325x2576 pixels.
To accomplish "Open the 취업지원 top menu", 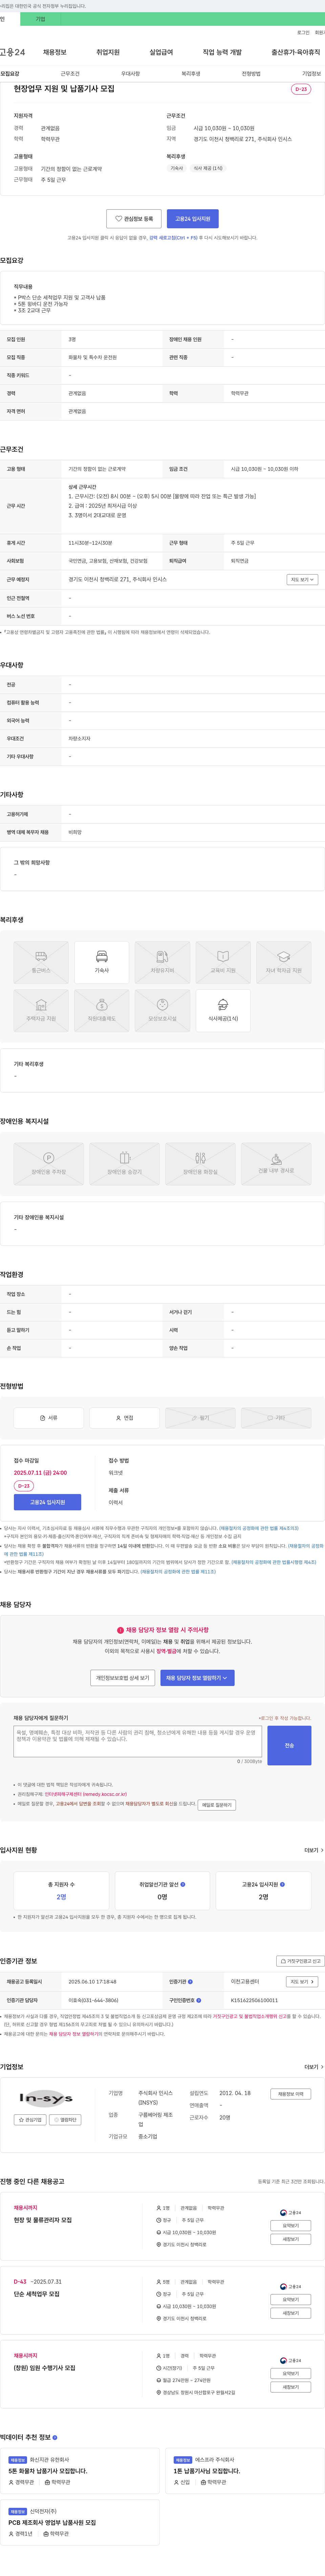I will [x=108, y=52].
